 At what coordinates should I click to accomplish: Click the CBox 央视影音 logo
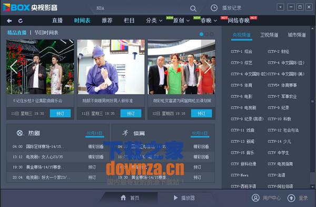click(x=30, y=8)
